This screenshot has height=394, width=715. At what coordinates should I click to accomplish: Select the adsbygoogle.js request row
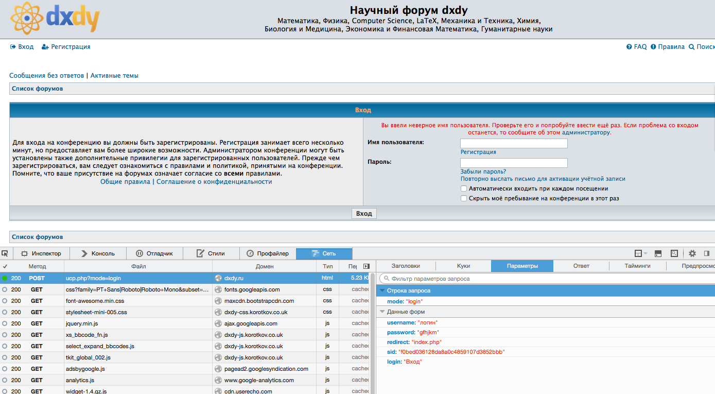(x=185, y=369)
